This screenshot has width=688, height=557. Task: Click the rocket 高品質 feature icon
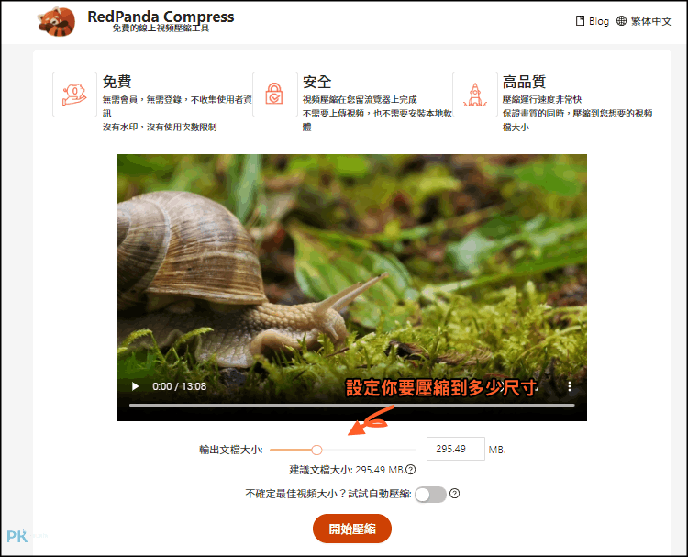coord(475,95)
